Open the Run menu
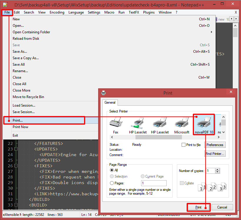241x220 pixels. pyautogui.click(x=121, y=12)
